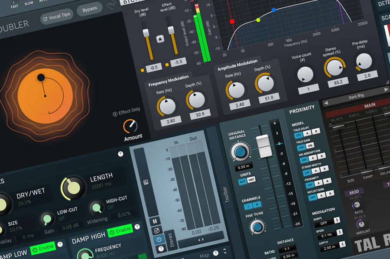The width and height of the screenshot is (390, 259).
Task: Adjust the orange Amount knob
Action: [130, 126]
